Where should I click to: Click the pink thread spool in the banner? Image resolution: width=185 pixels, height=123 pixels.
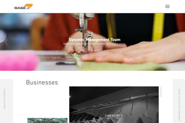[19, 61]
